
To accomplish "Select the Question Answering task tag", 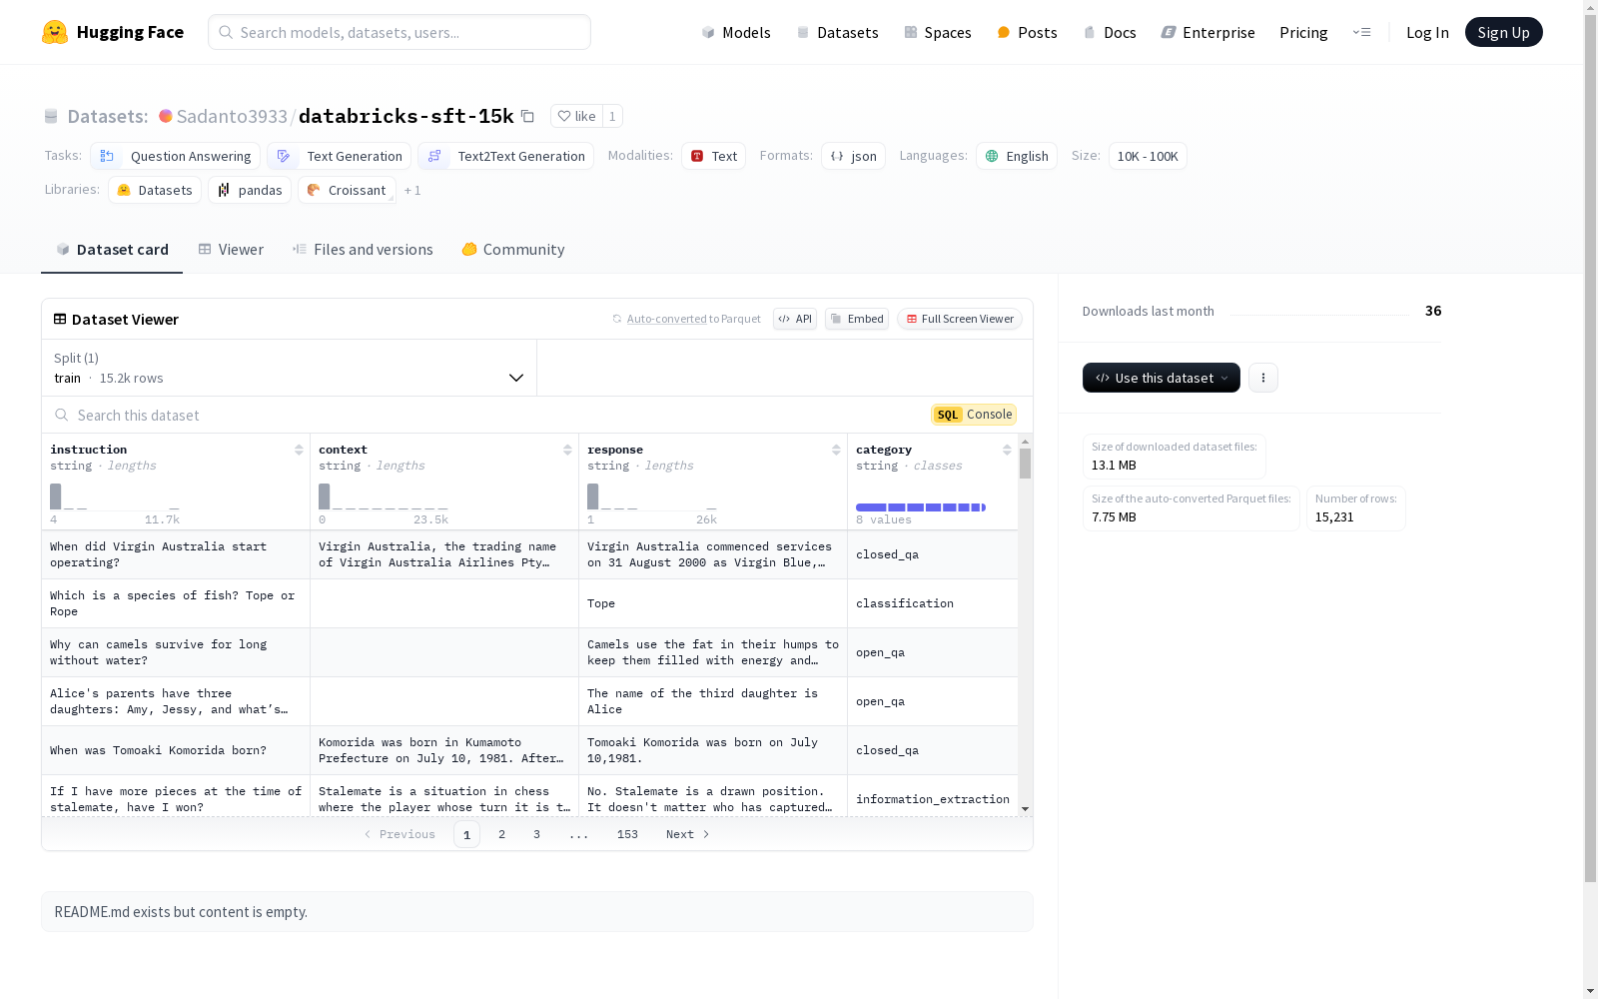I will pyautogui.click(x=176, y=156).
